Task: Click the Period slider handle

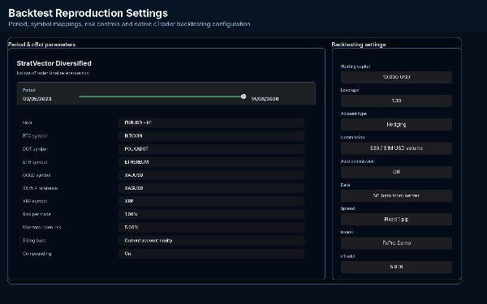Action: click(x=243, y=96)
